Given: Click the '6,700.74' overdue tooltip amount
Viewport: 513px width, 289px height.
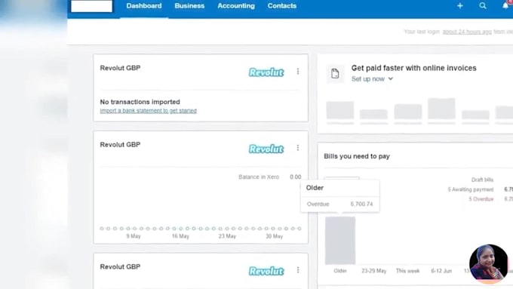Looking at the screenshot, I should pos(361,204).
